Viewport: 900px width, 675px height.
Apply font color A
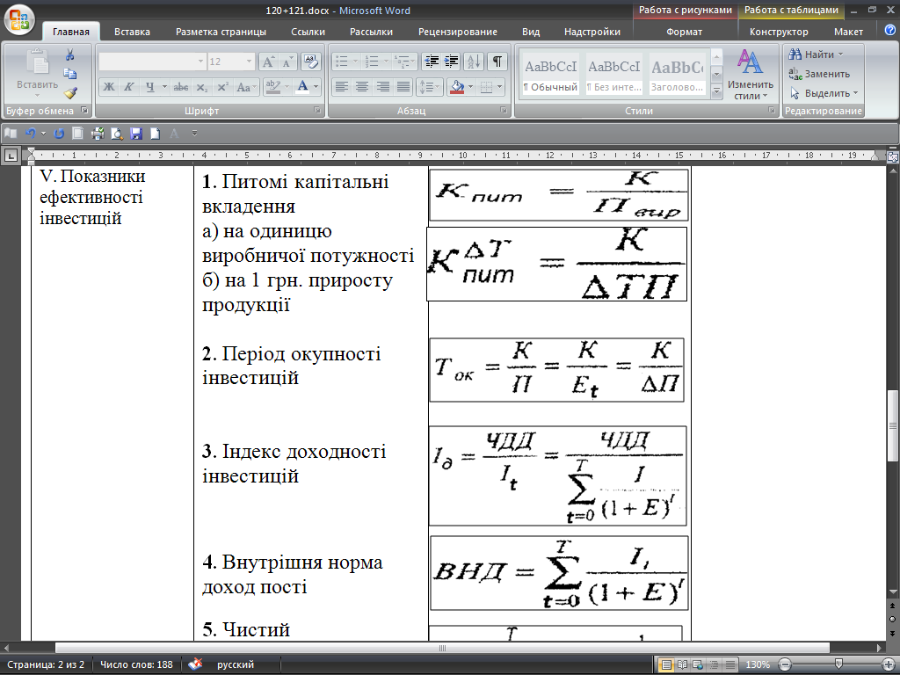pyautogui.click(x=302, y=87)
